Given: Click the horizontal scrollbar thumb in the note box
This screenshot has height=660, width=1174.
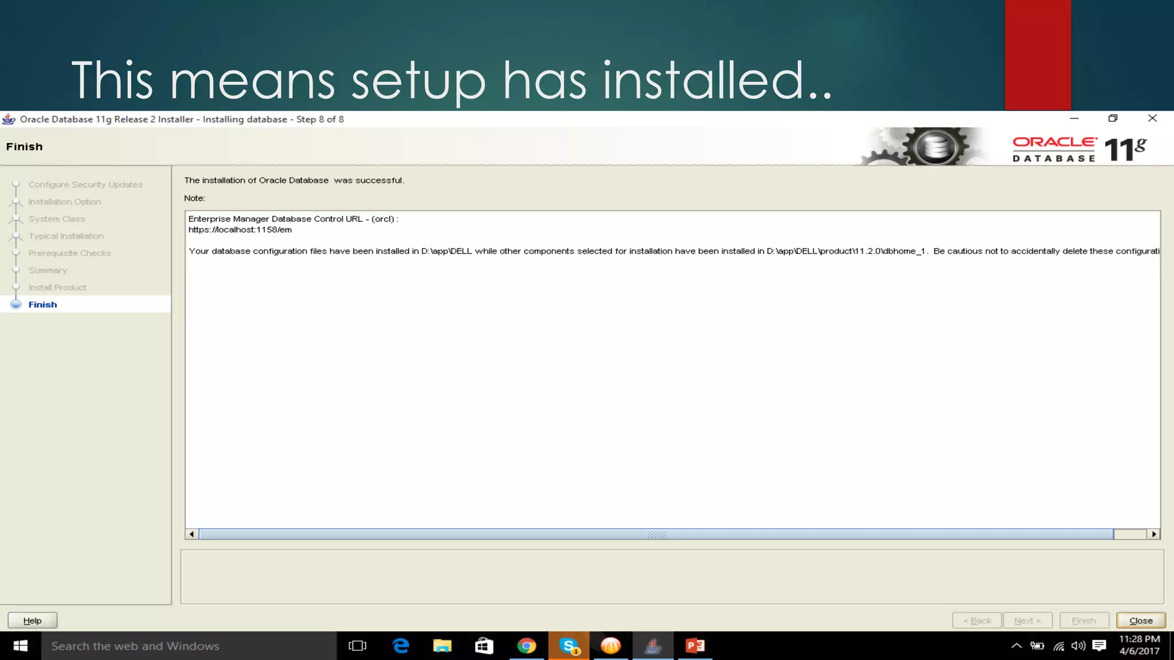Looking at the screenshot, I should (656, 534).
